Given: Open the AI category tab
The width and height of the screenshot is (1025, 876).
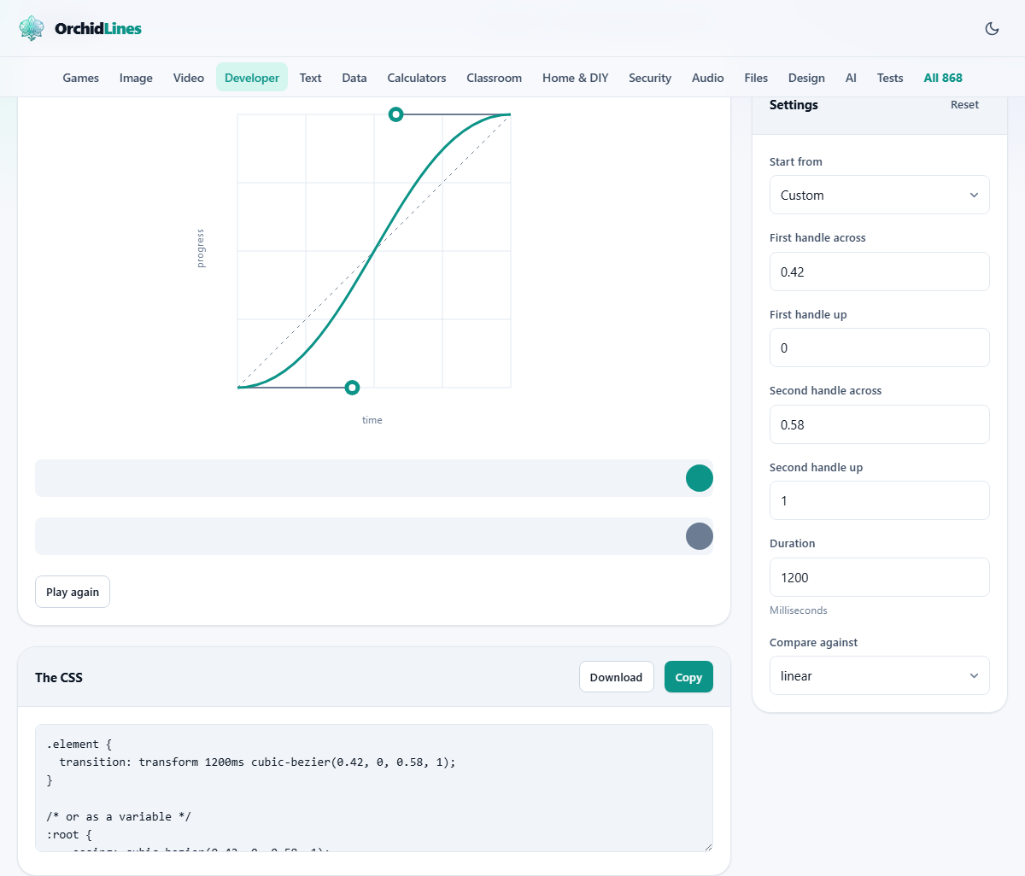Looking at the screenshot, I should tap(851, 78).
